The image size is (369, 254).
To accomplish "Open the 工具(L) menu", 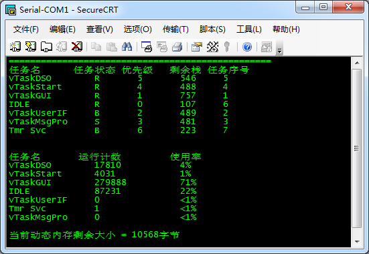I will pos(249,29).
